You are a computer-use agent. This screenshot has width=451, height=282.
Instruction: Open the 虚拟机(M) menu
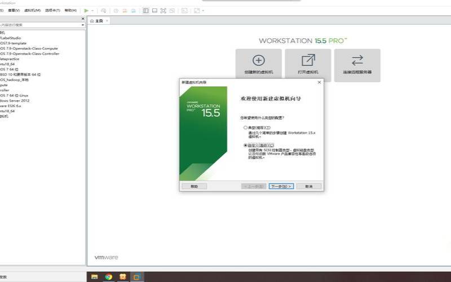[32, 10]
